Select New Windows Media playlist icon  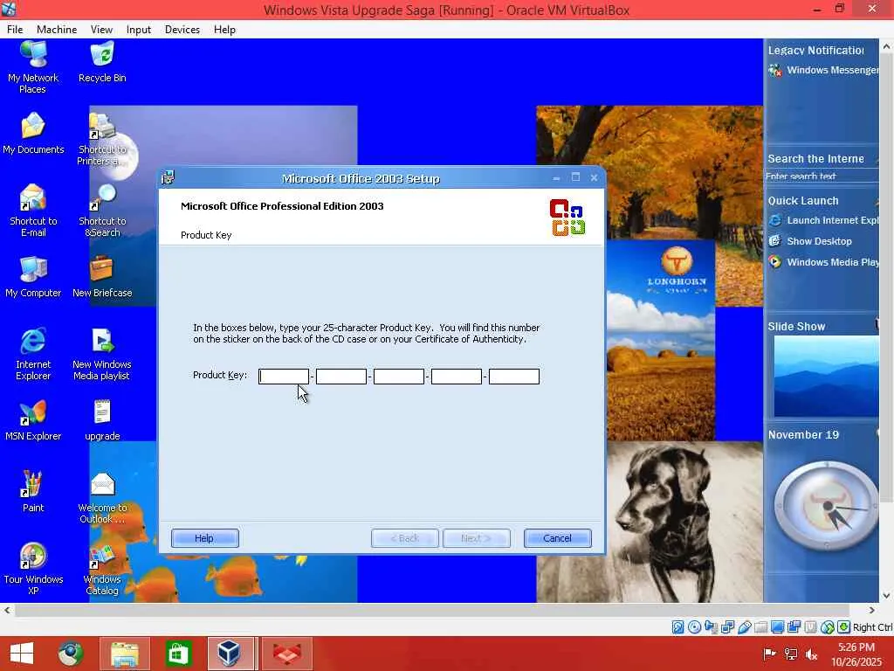click(x=102, y=354)
